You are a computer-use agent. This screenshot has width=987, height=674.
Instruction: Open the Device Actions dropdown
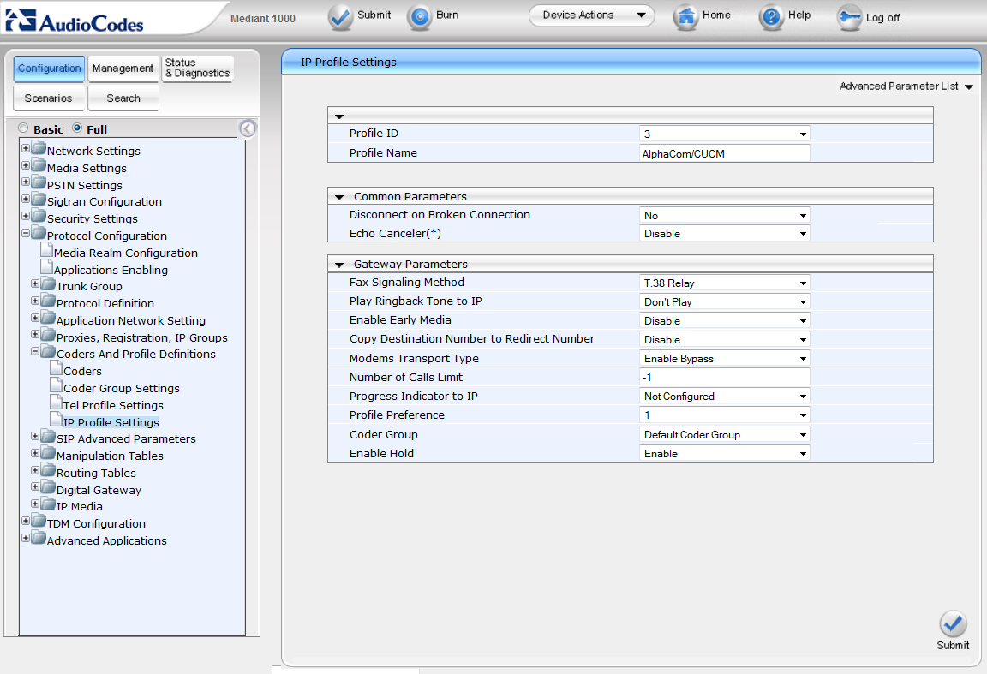click(591, 15)
